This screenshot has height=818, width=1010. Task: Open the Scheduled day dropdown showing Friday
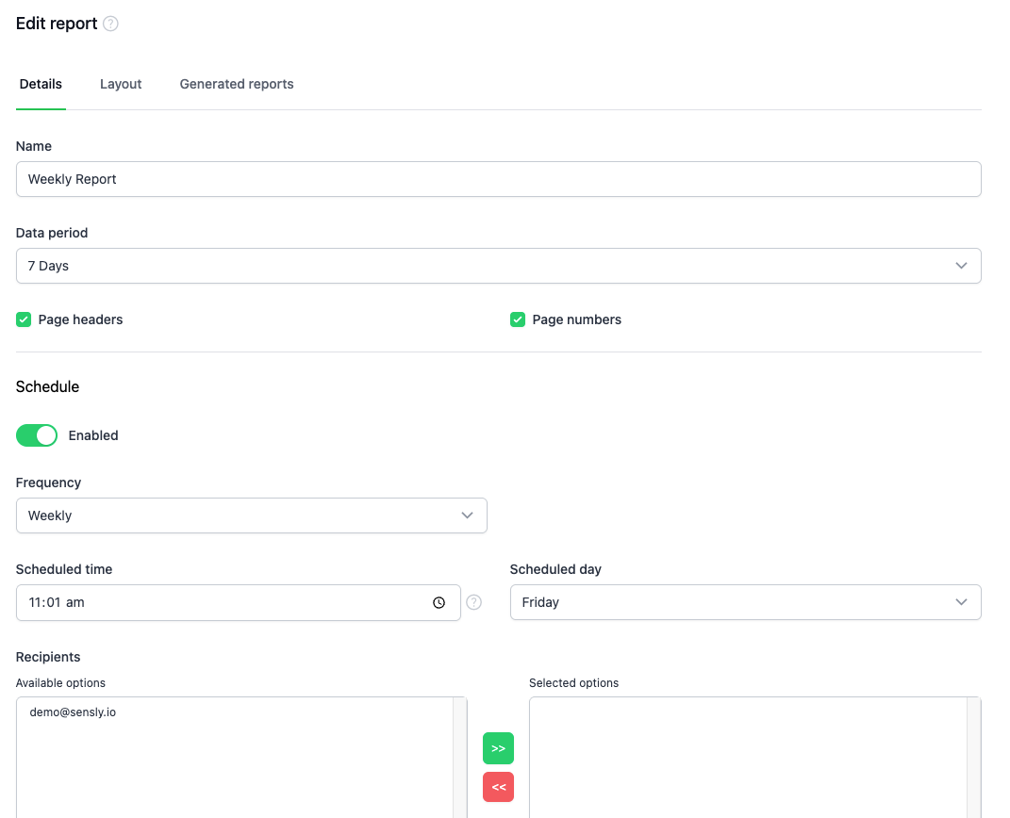745,602
